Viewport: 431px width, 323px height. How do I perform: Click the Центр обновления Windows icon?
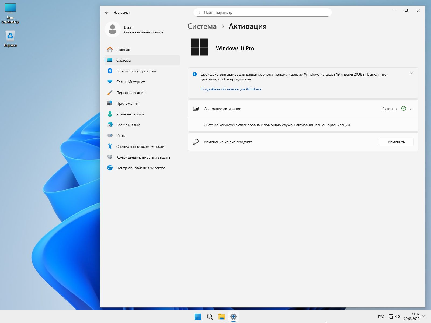pyautogui.click(x=110, y=168)
